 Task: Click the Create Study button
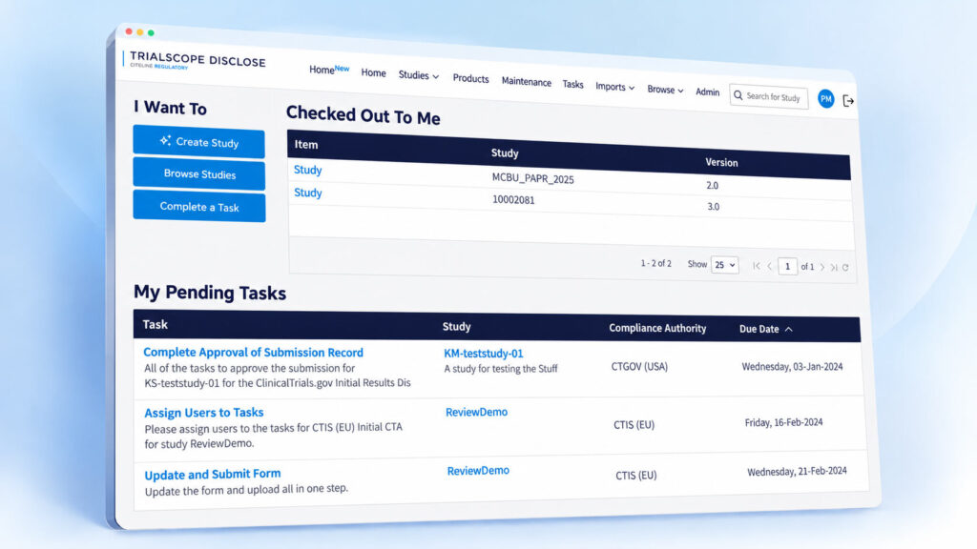click(198, 142)
